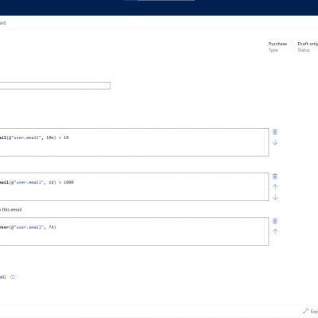Focus the empty text field above rules
This screenshot has height=318, width=318.
click(55, 86)
